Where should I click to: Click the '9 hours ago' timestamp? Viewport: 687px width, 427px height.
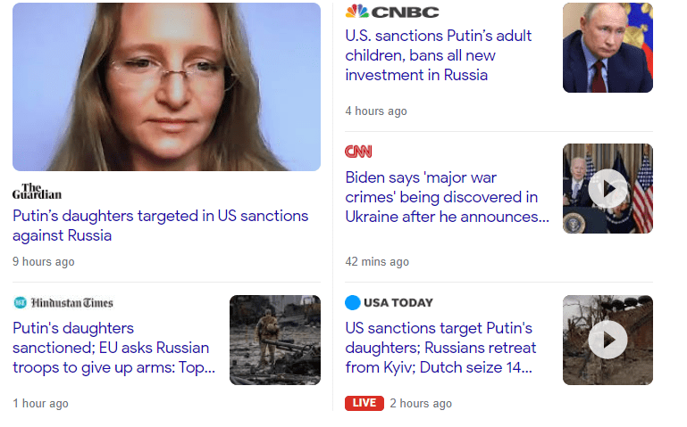(44, 262)
